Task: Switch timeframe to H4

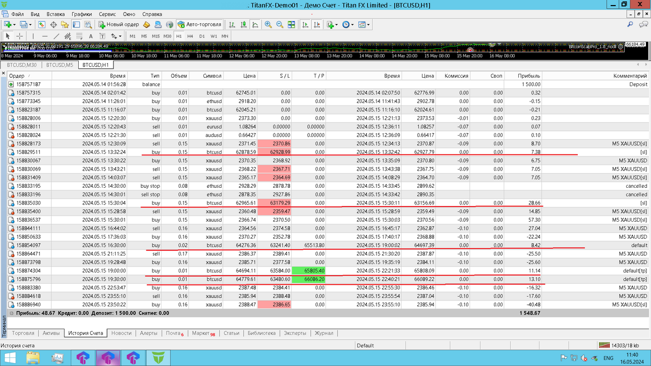Action: pos(190,36)
